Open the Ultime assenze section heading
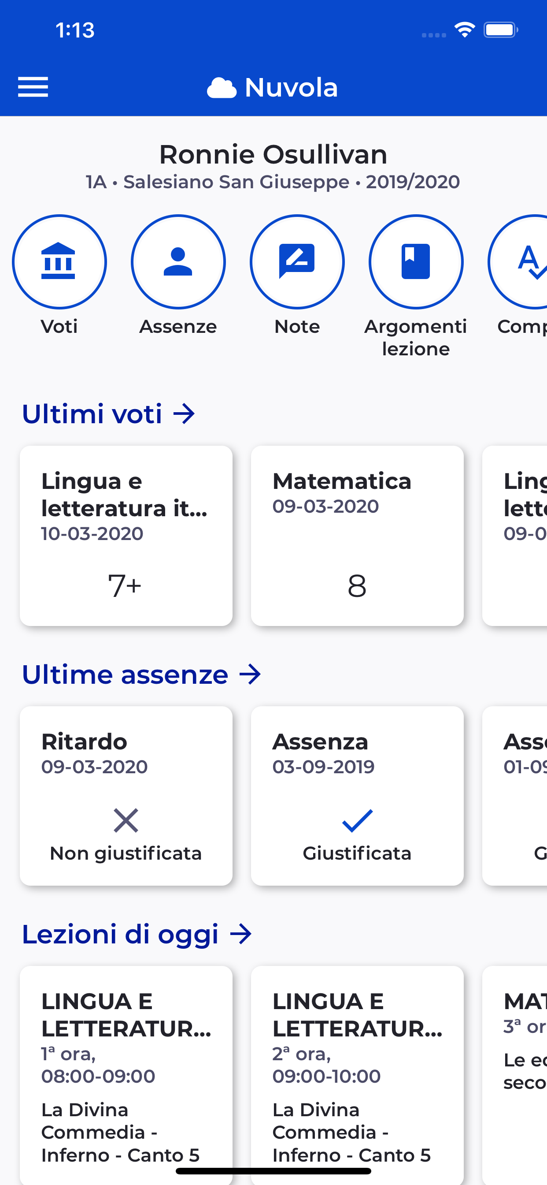The width and height of the screenshot is (547, 1185). click(125, 674)
